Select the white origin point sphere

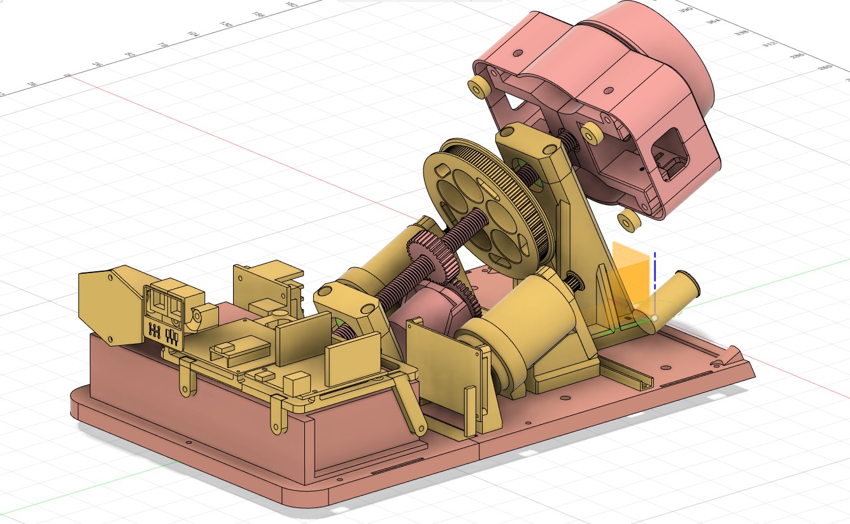coord(654,316)
